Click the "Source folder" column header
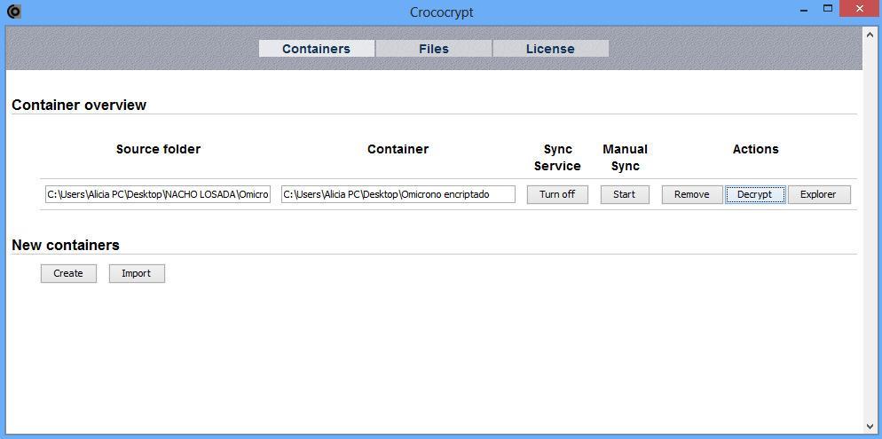This screenshot has height=439, width=882. (x=158, y=149)
